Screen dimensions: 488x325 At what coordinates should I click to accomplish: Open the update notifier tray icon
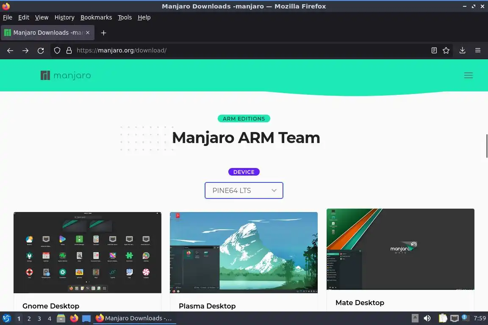pyautogui.click(x=465, y=317)
